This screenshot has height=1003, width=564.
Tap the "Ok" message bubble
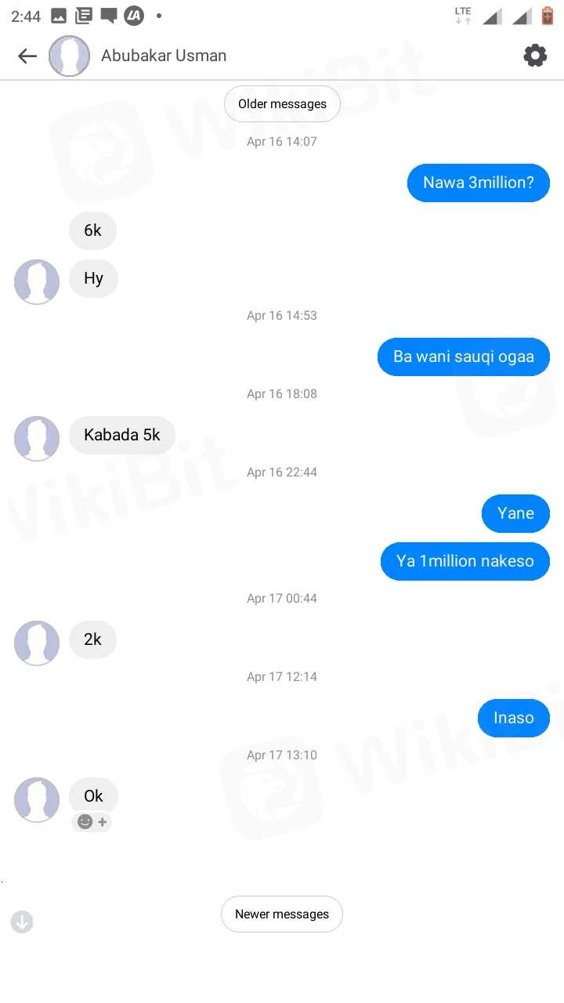(x=93, y=796)
